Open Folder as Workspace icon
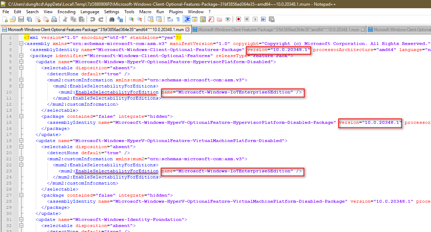Image resolution: width=431 pixels, height=232 pixels. click(219, 19)
